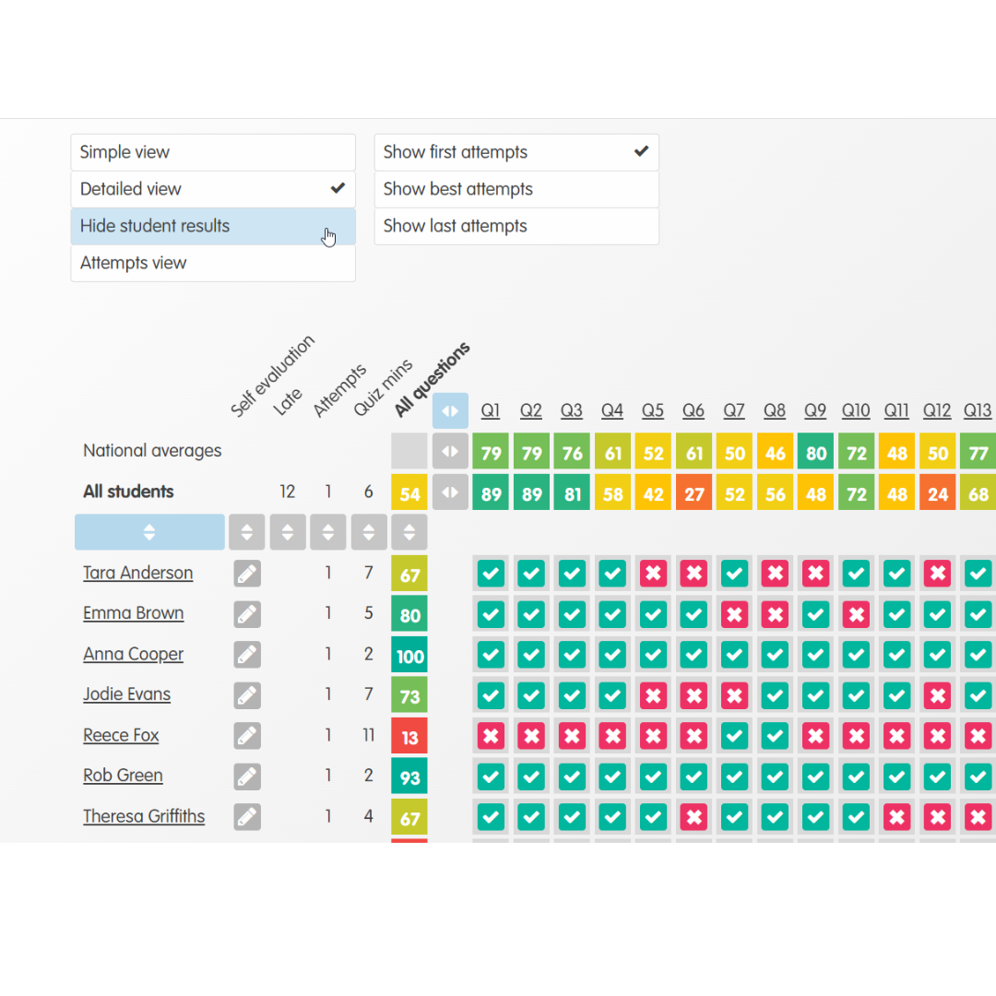This screenshot has width=996, height=996.
Task: Click the pencil icon for Tara Anderson
Action: [x=246, y=574]
